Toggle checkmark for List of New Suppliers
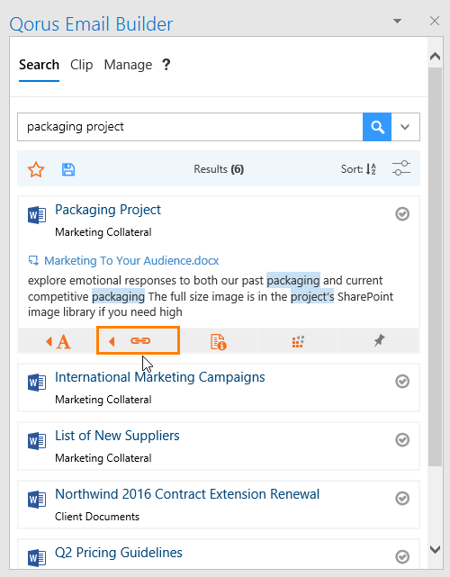Screen dimensions: 450x577 tap(402, 440)
